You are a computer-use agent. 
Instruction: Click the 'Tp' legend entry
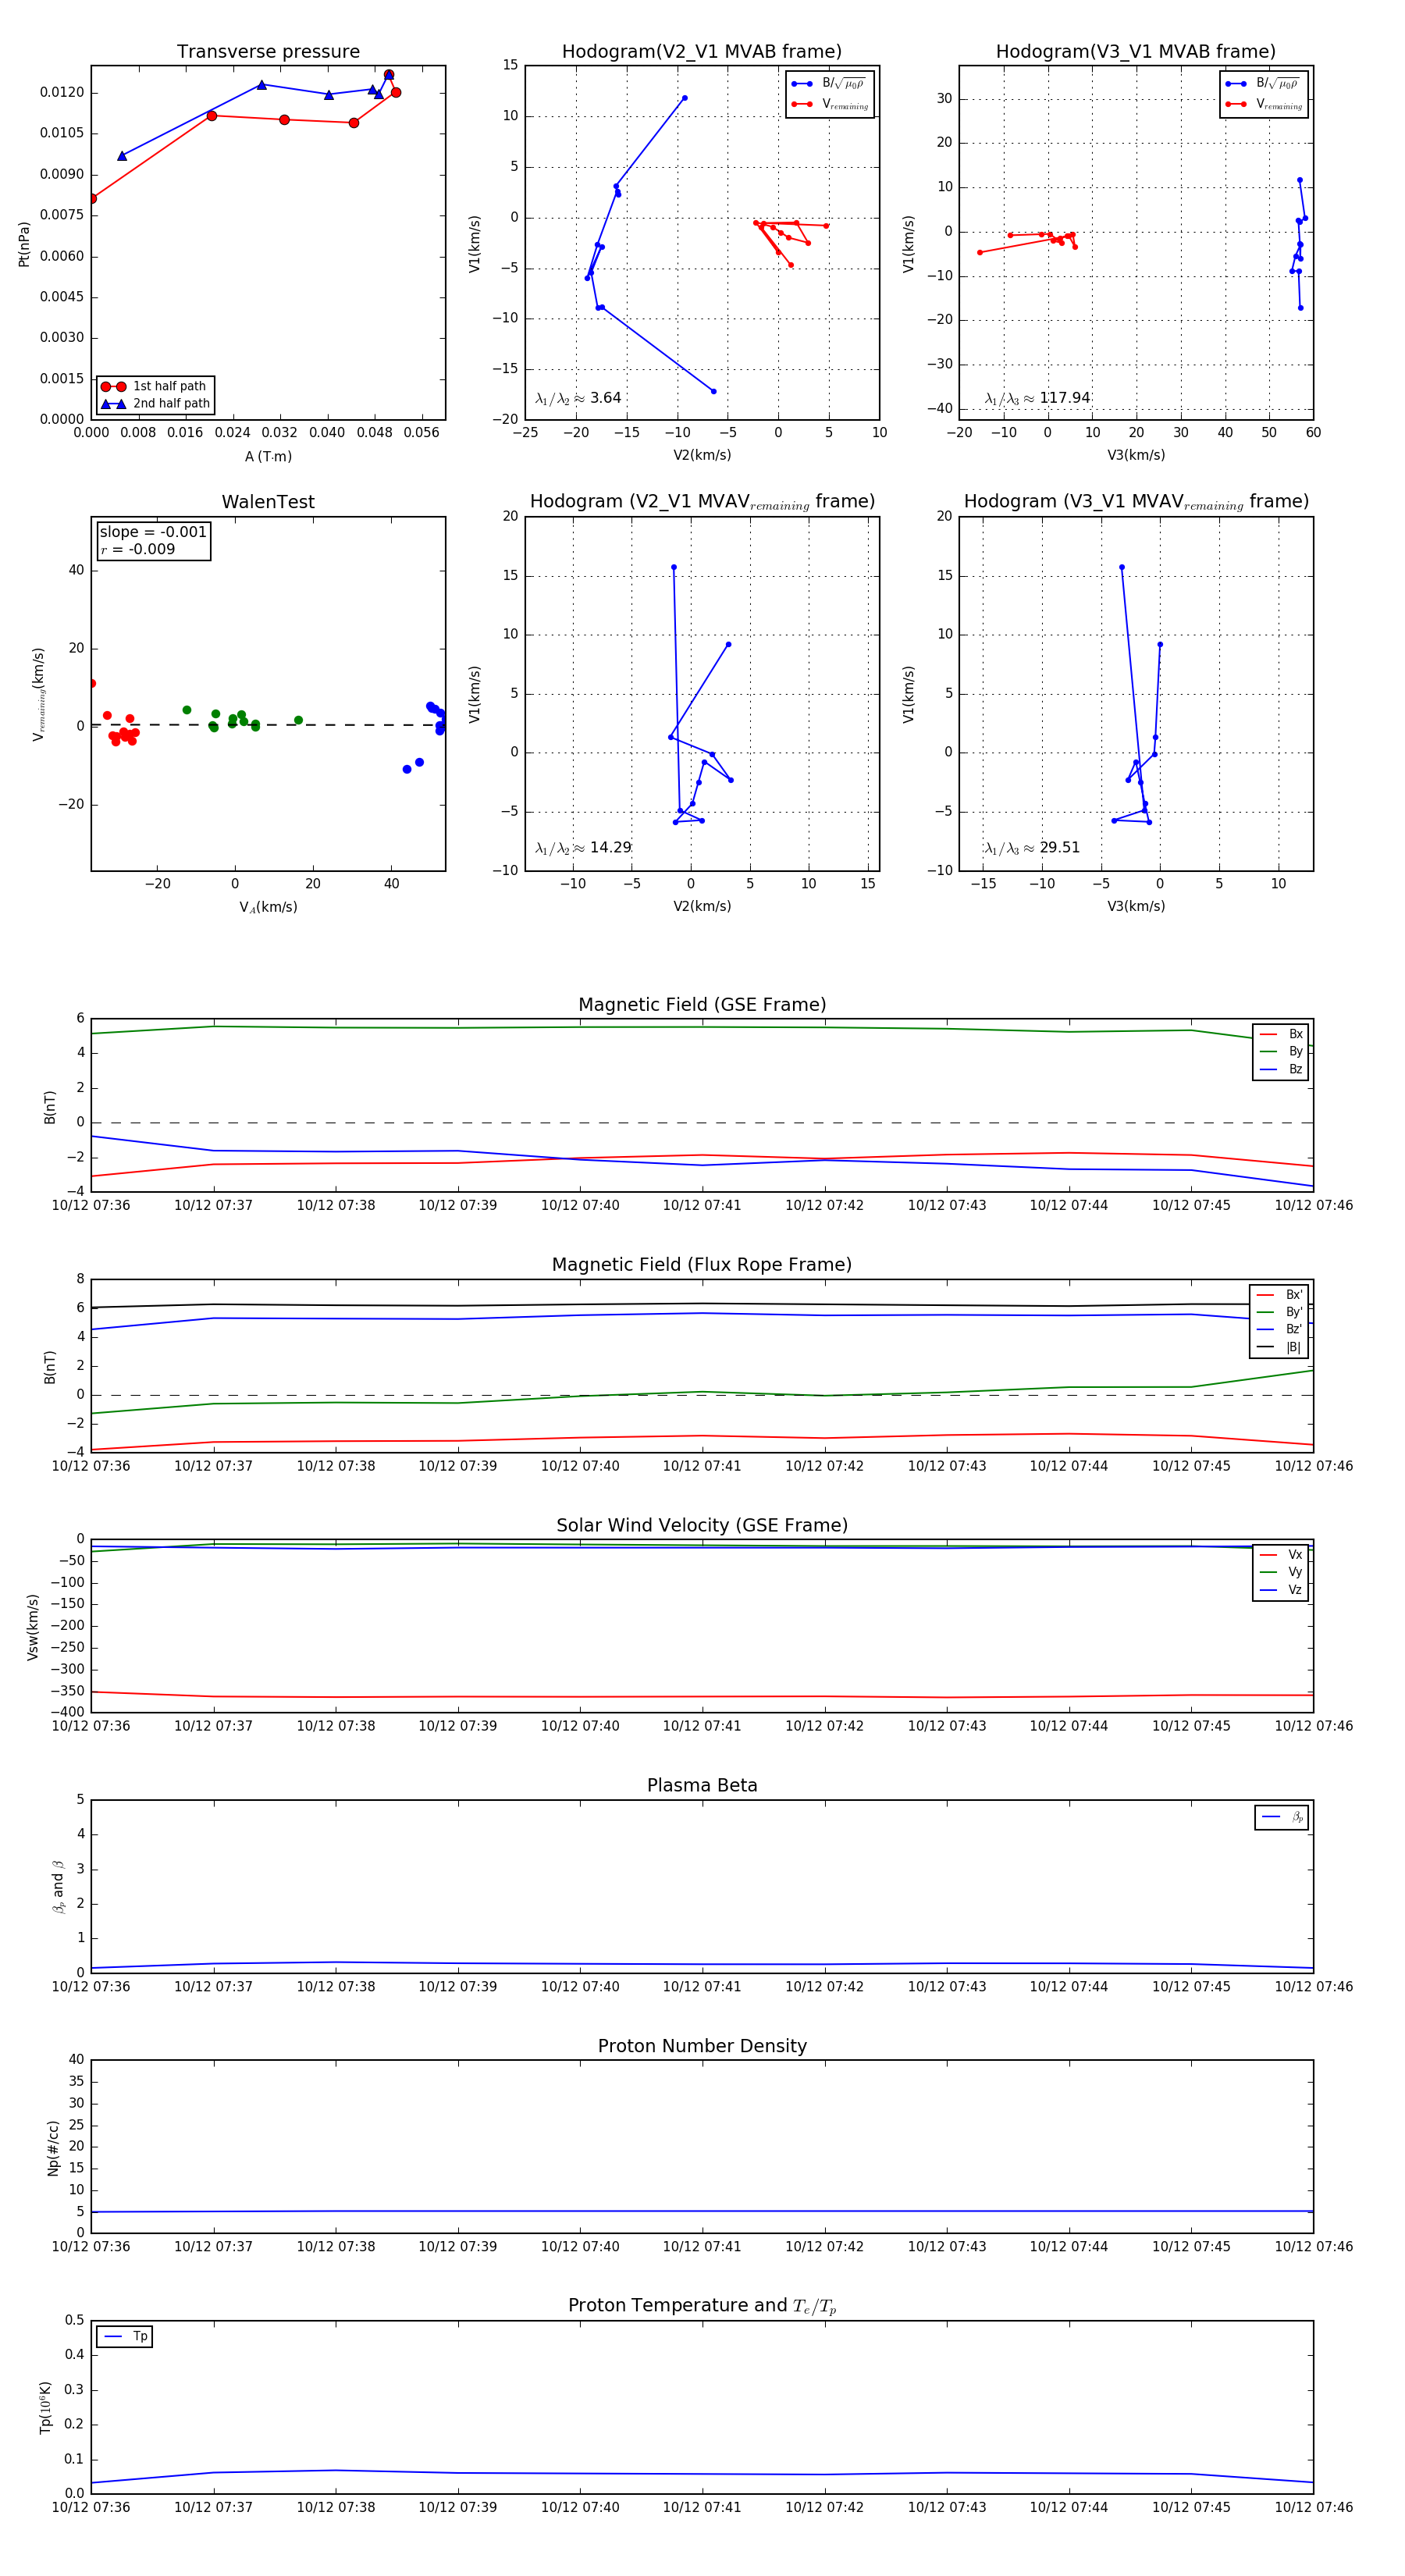(125, 2337)
